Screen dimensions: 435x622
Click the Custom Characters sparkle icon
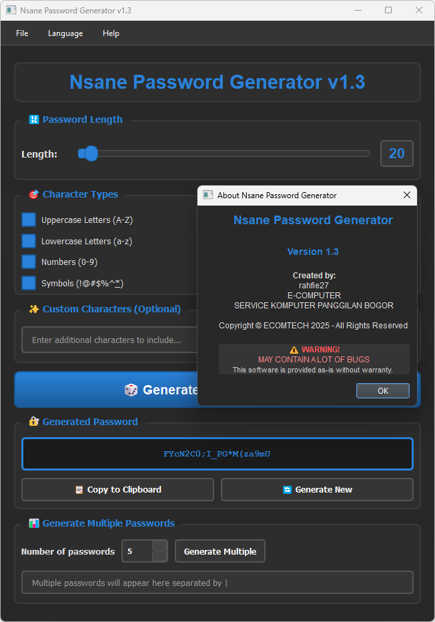(34, 309)
